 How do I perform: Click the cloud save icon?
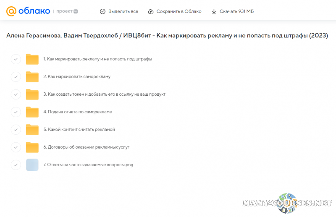click(151, 11)
